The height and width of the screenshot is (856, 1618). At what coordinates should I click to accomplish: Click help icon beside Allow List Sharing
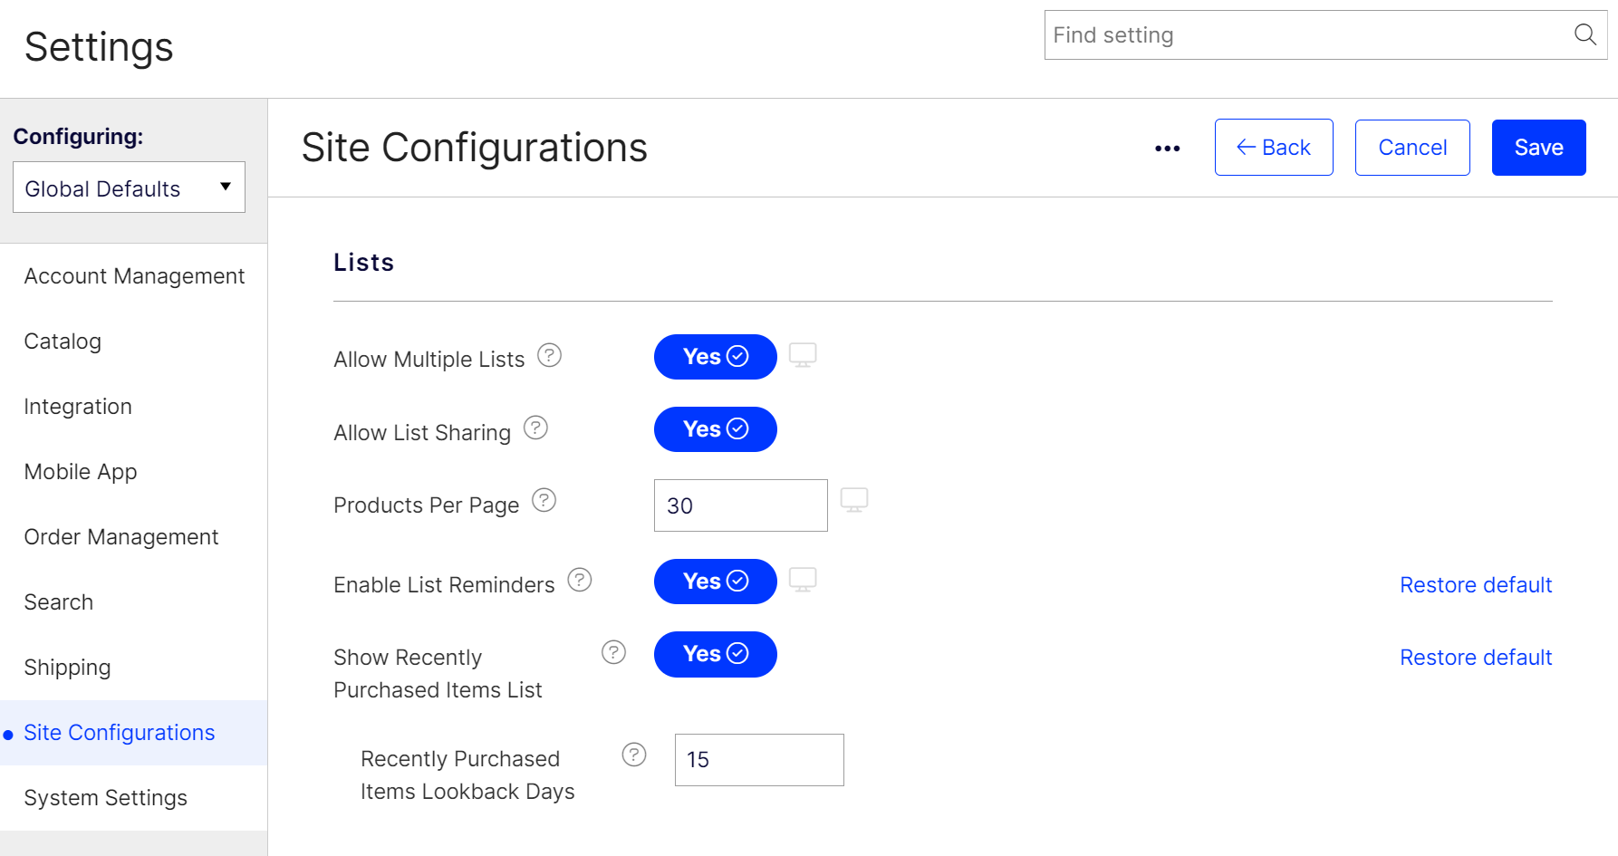tap(535, 428)
